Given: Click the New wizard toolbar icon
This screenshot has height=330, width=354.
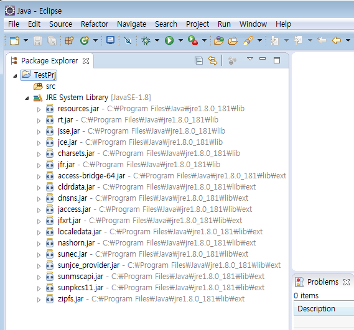Looking at the screenshot, I should [x=14, y=40].
